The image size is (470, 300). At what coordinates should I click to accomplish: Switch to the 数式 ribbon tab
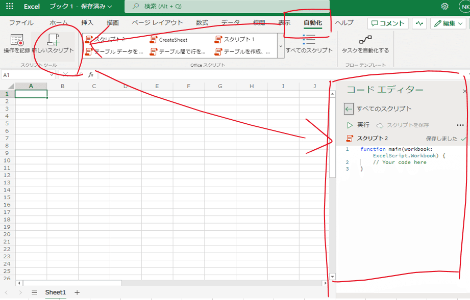[x=202, y=23]
